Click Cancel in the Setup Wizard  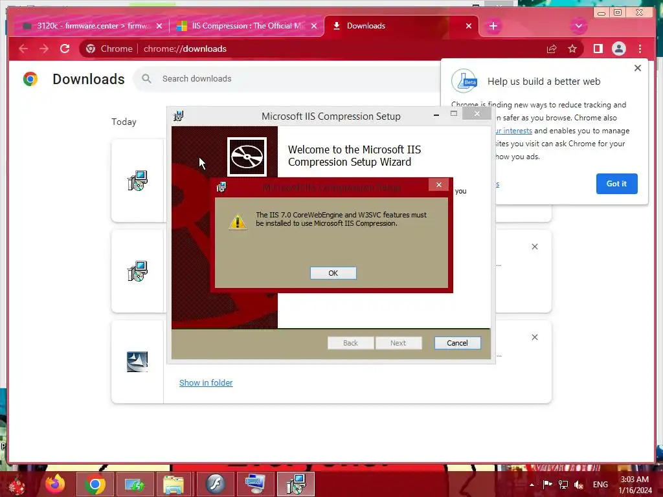coord(457,343)
